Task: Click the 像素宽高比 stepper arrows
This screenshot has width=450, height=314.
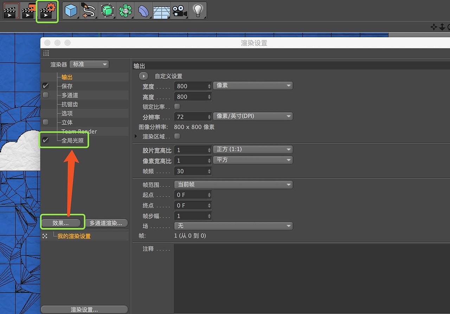Action: (x=210, y=161)
